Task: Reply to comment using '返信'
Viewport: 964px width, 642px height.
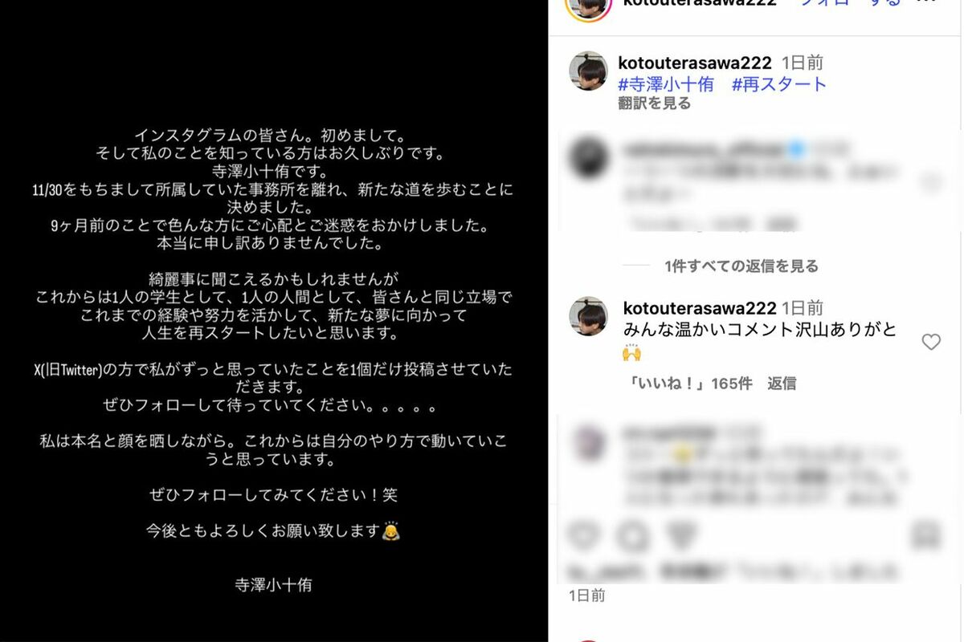Action: pyautogui.click(x=782, y=384)
